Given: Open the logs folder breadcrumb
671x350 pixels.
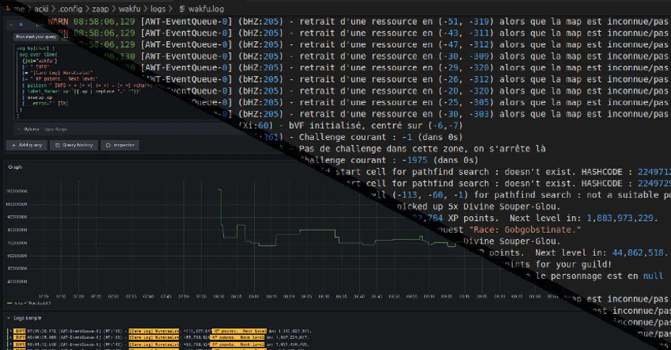Looking at the screenshot, I should pos(158,9).
